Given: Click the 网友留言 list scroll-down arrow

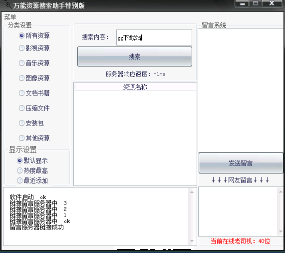Looking at the screenshot, I should pyautogui.click(x=281, y=231).
